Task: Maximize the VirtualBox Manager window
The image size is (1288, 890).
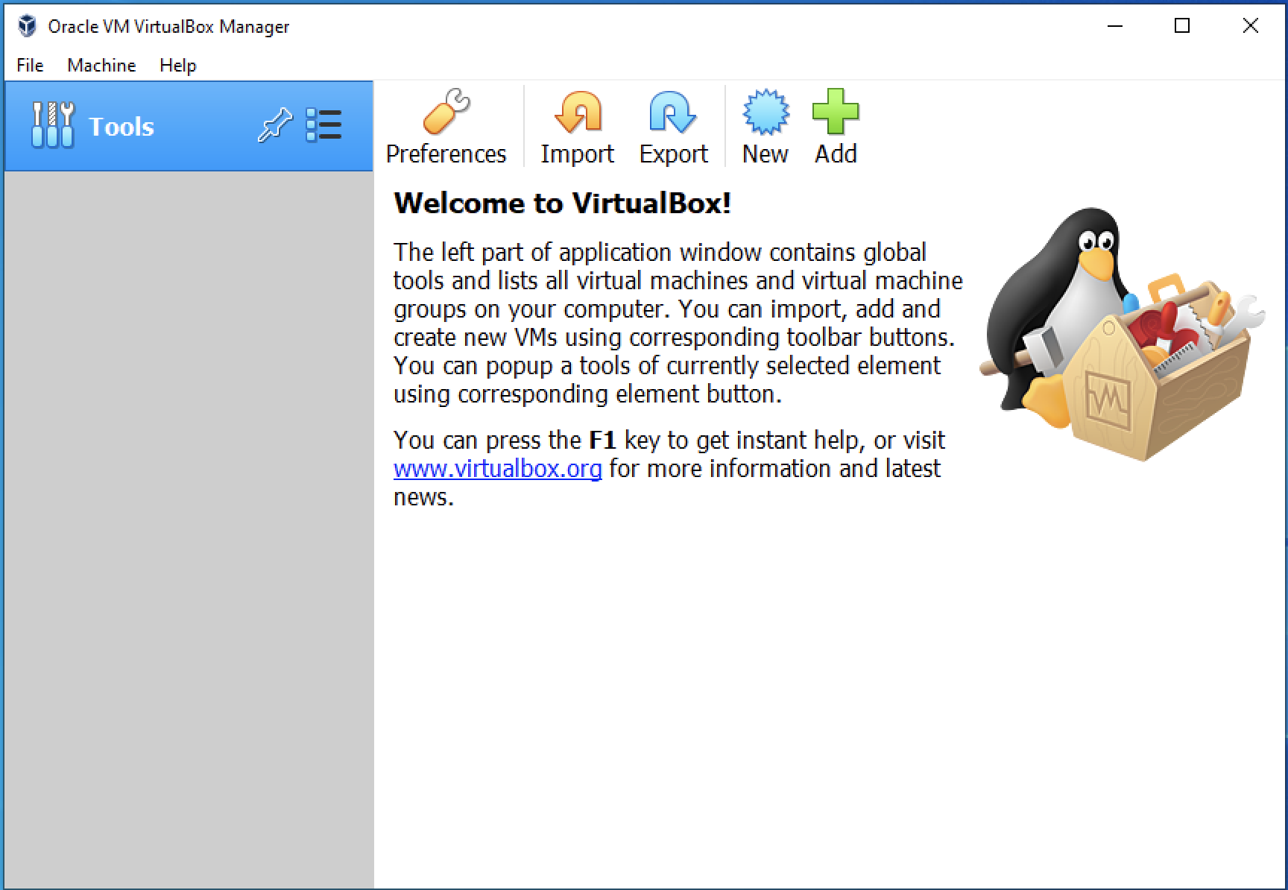Action: (x=1182, y=26)
